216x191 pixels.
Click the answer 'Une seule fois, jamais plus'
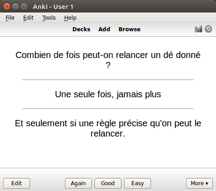pos(108,94)
